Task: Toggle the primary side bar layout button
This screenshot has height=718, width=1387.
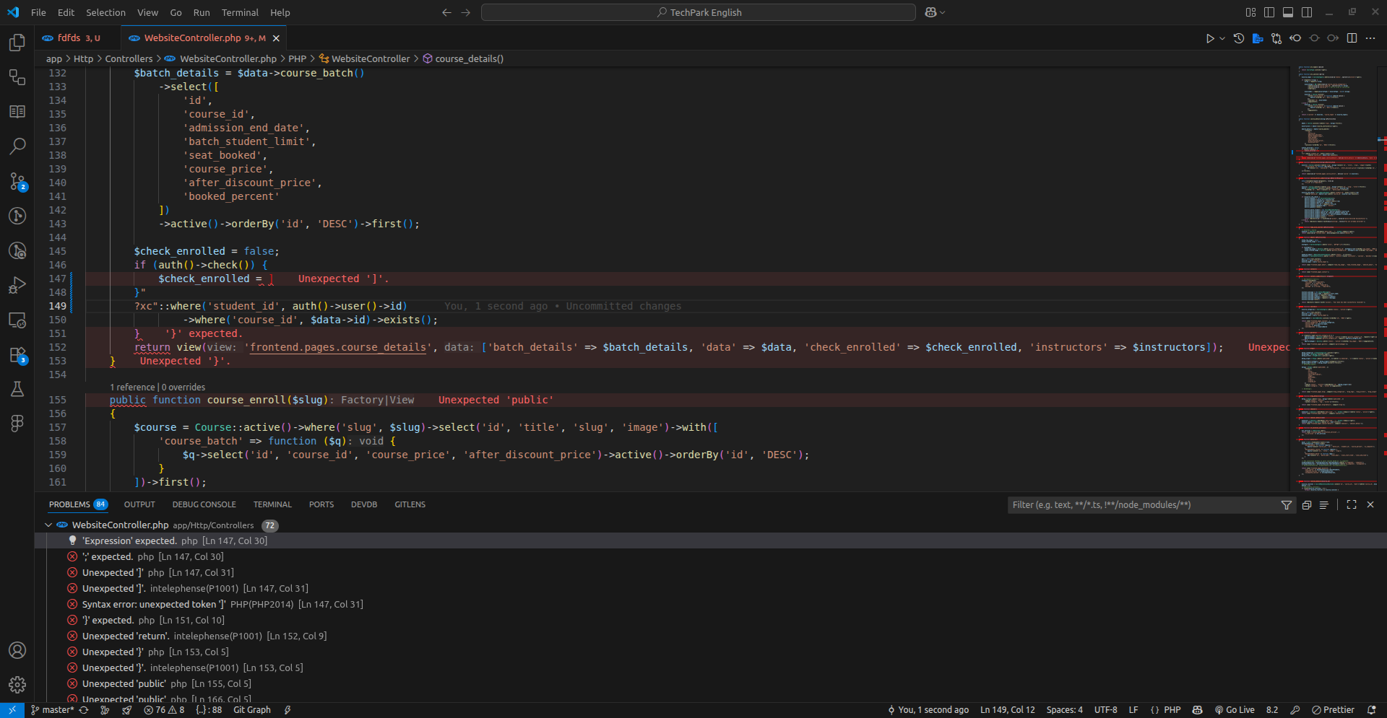Action: 1269,12
